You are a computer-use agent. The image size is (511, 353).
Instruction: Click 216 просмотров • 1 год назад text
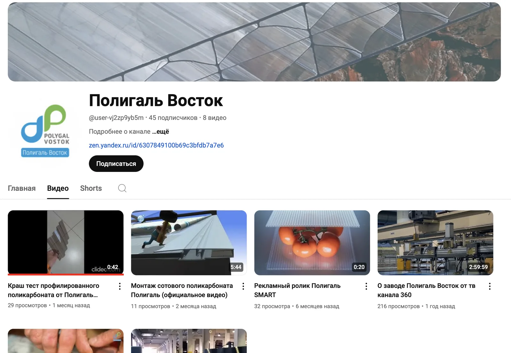[x=416, y=306]
